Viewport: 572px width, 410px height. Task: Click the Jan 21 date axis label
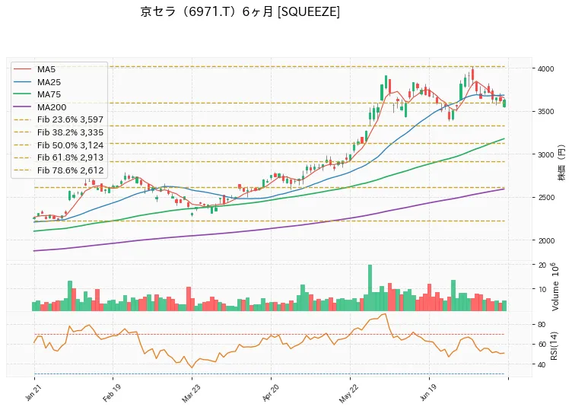point(32,393)
